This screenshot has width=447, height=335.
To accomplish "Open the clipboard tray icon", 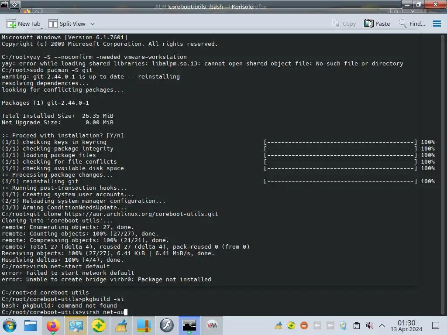I will click(x=356, y=325).
